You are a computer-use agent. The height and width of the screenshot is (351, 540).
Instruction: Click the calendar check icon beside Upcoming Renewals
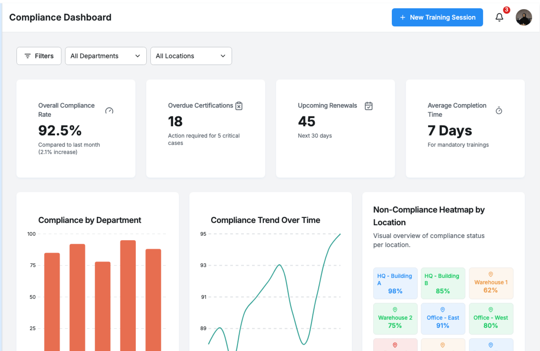point(368,106)
